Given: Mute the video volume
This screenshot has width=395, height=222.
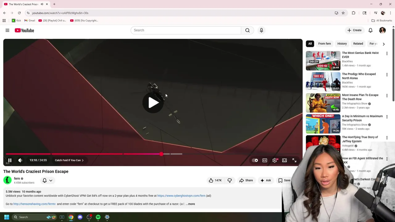Looking at the screenshot, I should [20, 160].
